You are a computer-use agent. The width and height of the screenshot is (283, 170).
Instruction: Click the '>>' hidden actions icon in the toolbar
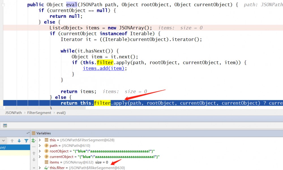(34, 167)
